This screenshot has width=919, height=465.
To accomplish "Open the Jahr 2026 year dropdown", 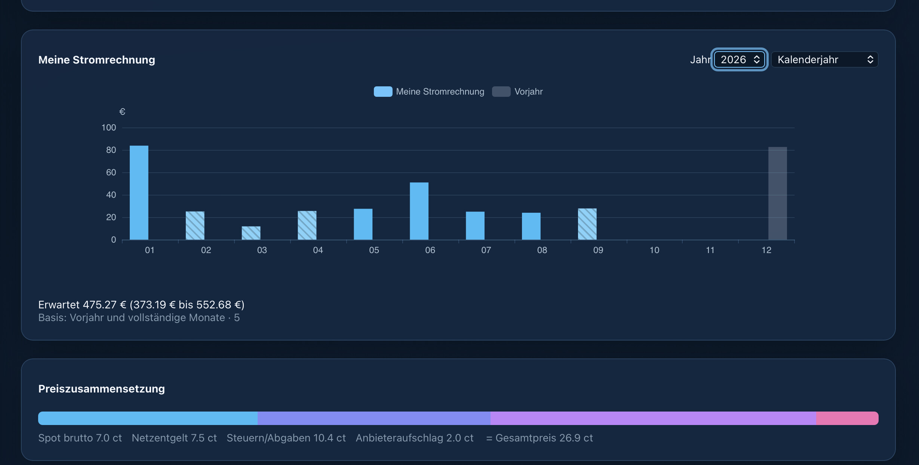I will click(x=739, y=59).
